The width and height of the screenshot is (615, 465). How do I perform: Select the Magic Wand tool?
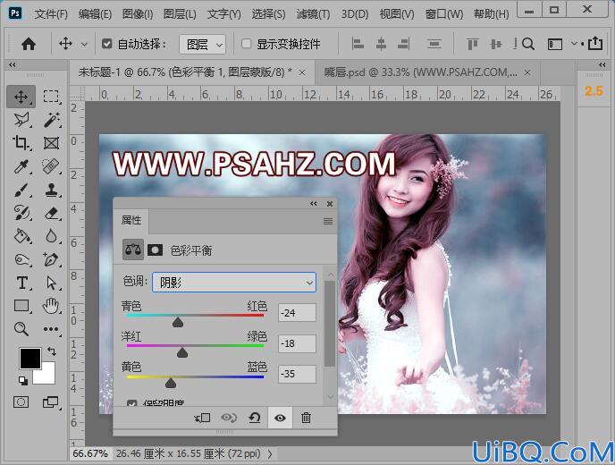(x=51, y=119)
